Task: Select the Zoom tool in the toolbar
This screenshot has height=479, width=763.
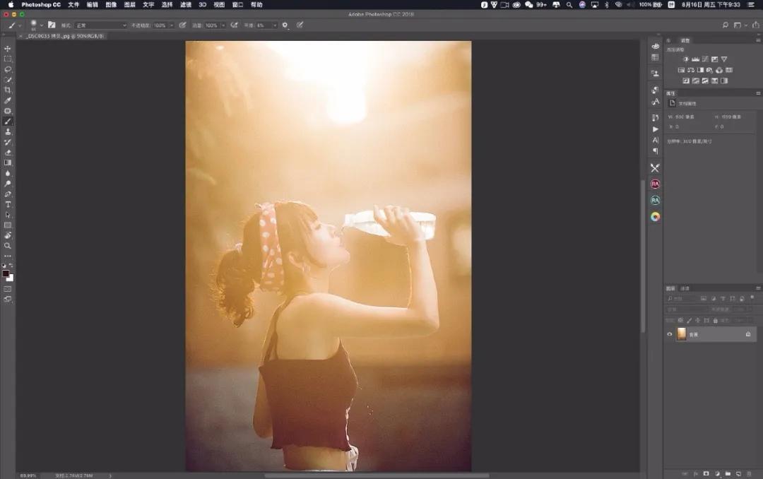Action: coord(8,246)
